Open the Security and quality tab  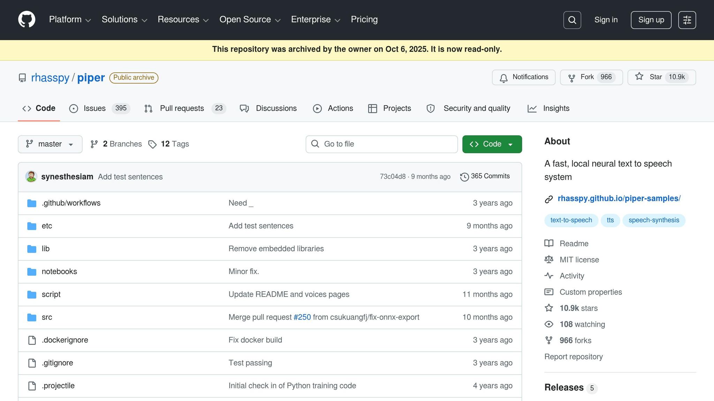468,109
